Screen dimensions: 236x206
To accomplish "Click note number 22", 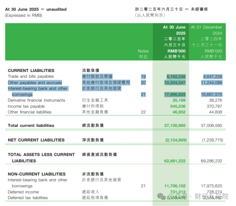I will 143,112.
